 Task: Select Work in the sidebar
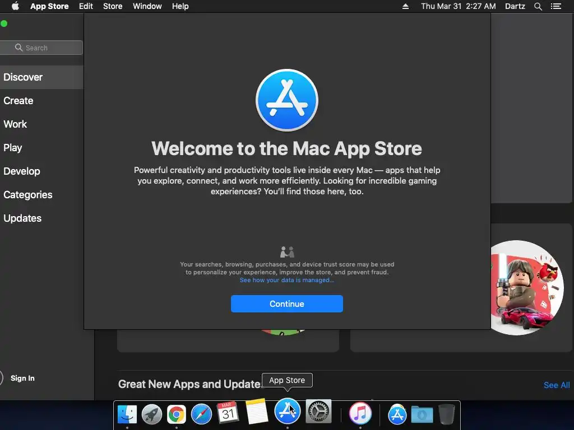(x=41, y=124)
